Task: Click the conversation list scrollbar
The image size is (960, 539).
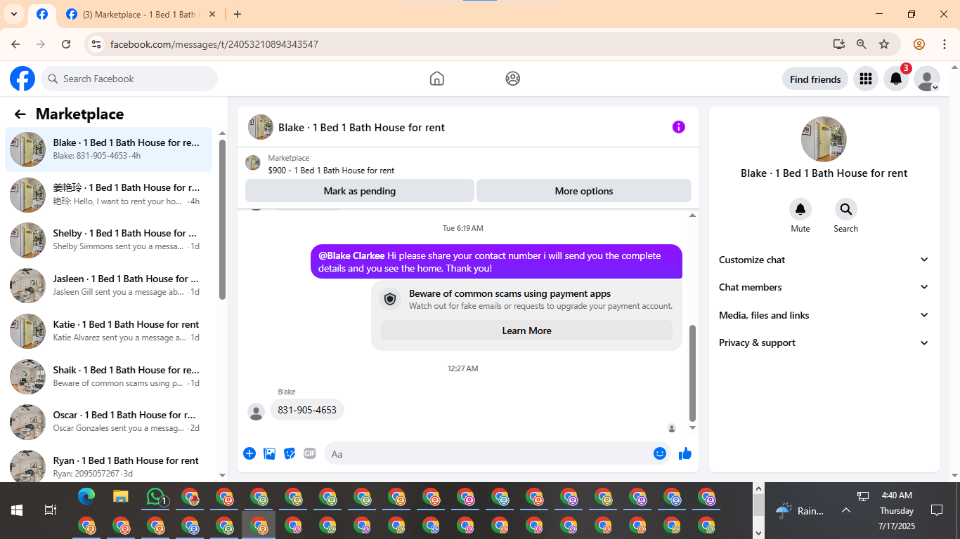Action: coord(222,219)
